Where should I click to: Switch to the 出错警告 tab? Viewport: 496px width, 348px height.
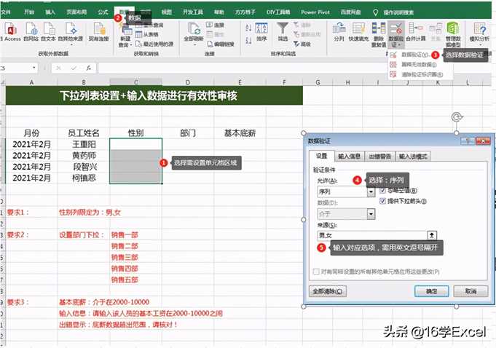pyautogui.click(x=379, y=156)
